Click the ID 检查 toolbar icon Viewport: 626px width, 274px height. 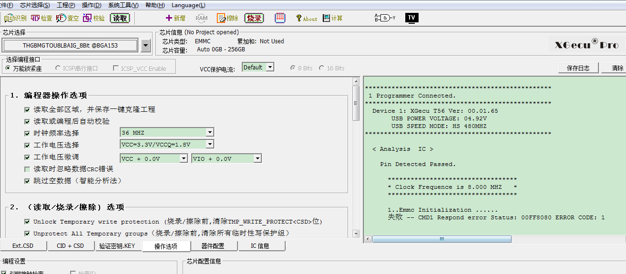coord(41,18)
